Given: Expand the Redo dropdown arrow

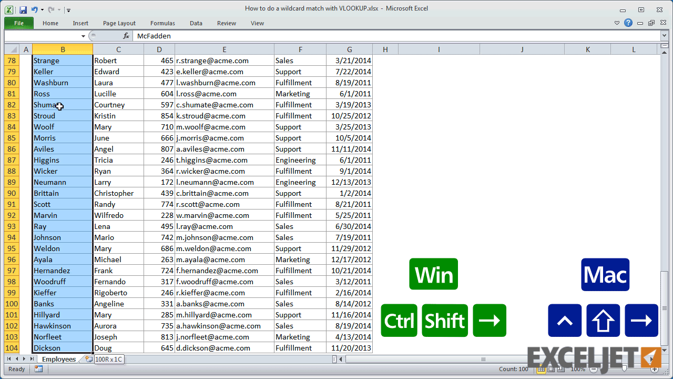Looking at the screenshot, I should click(59, 10).
